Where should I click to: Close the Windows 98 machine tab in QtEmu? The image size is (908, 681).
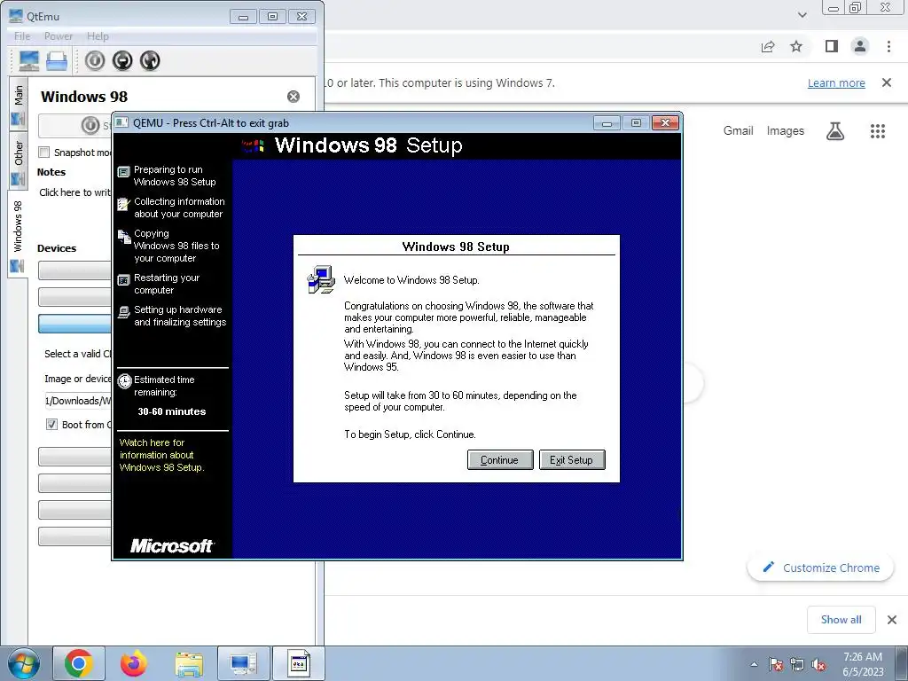(x=294, y=97)
